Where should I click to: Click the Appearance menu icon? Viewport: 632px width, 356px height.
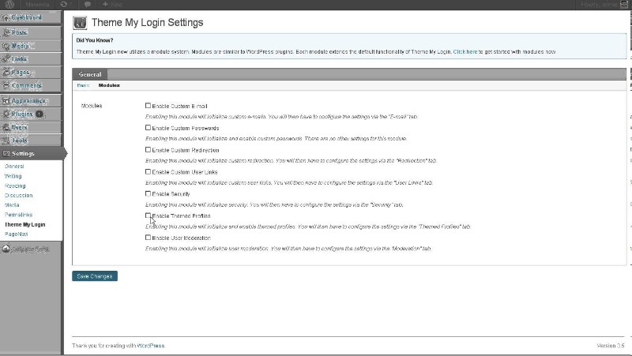click(x=6, y=101)
